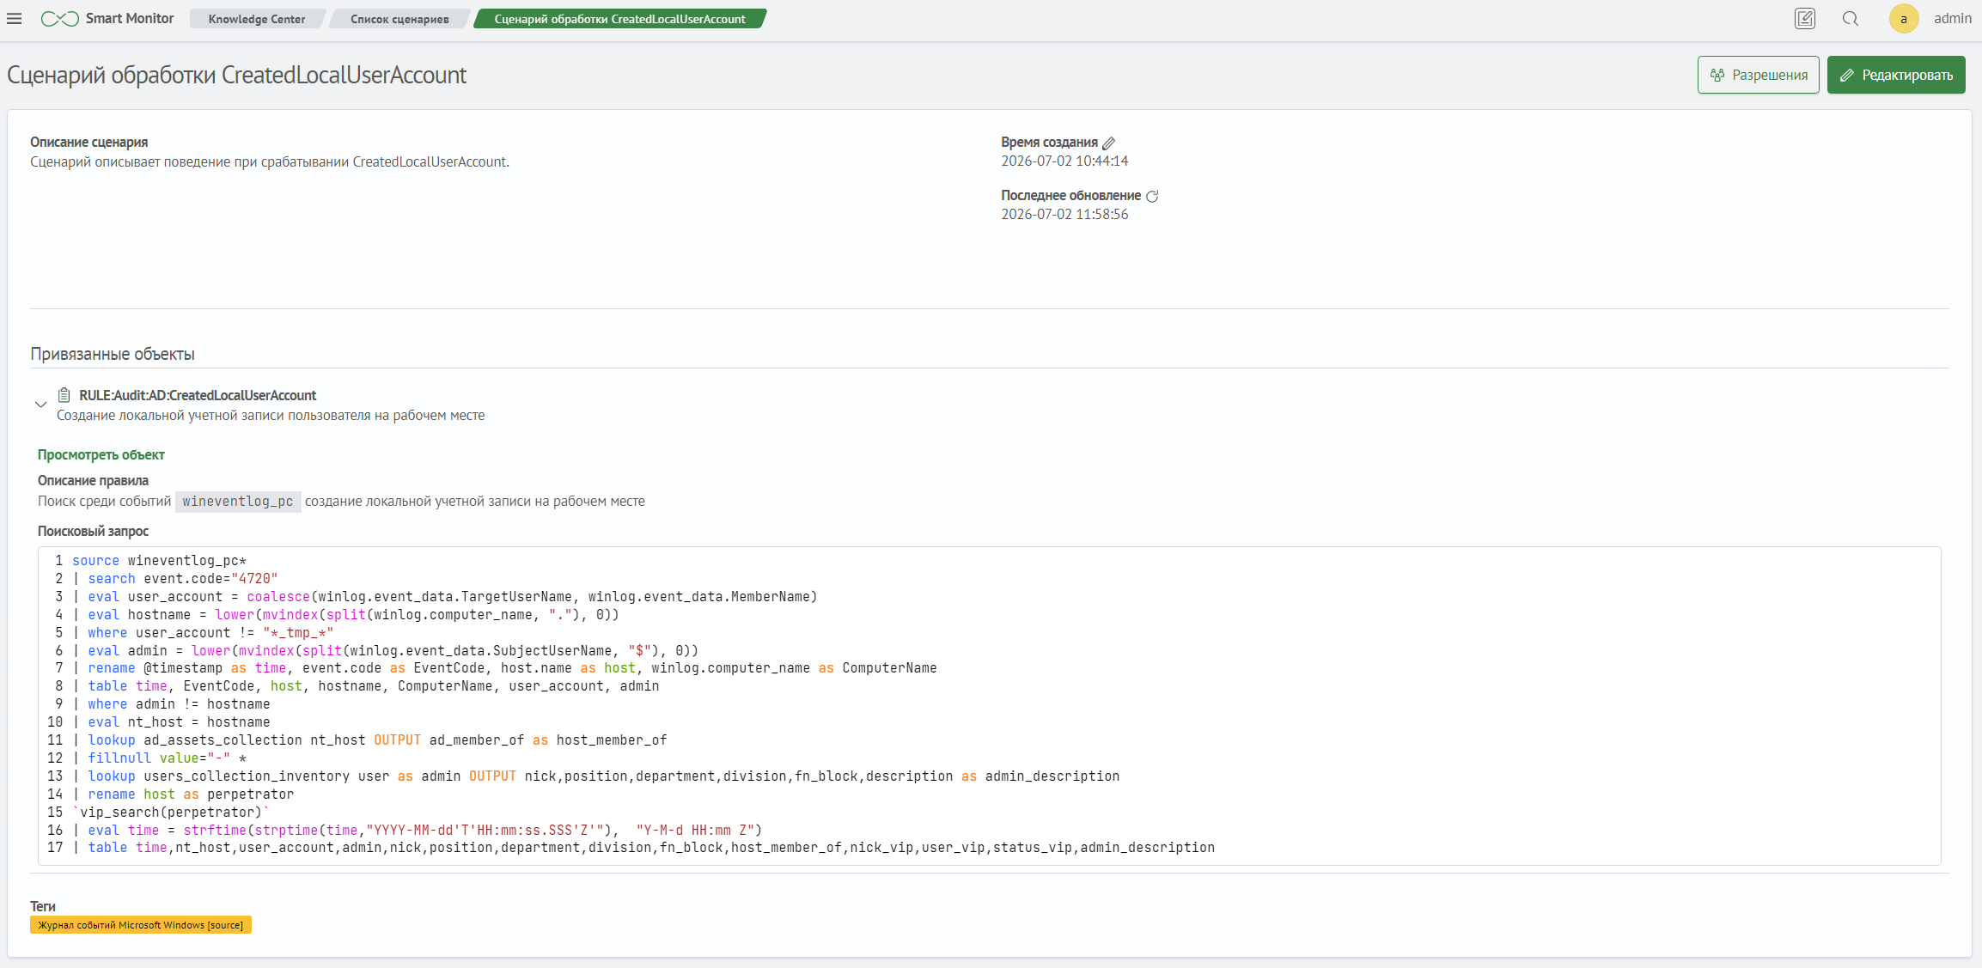Click the last update time 2026-07-02 11:58:56
1982x968 pixels.
click(x=1064, y=215)
